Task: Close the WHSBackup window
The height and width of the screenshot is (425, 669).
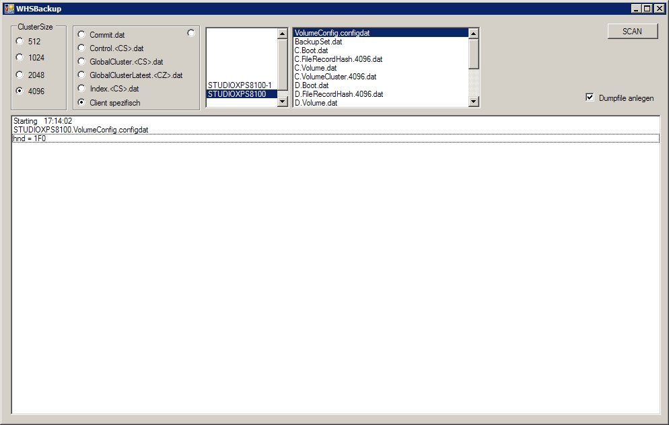Action: pos(659,9)
